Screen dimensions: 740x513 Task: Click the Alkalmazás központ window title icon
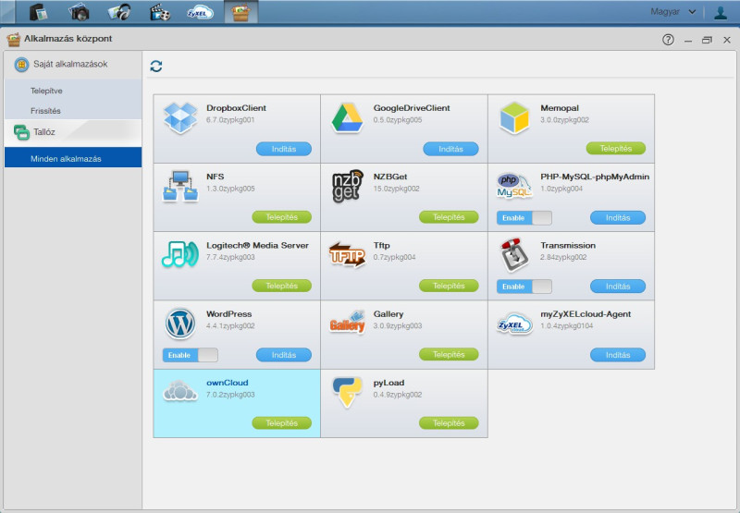tap(13, 39)
